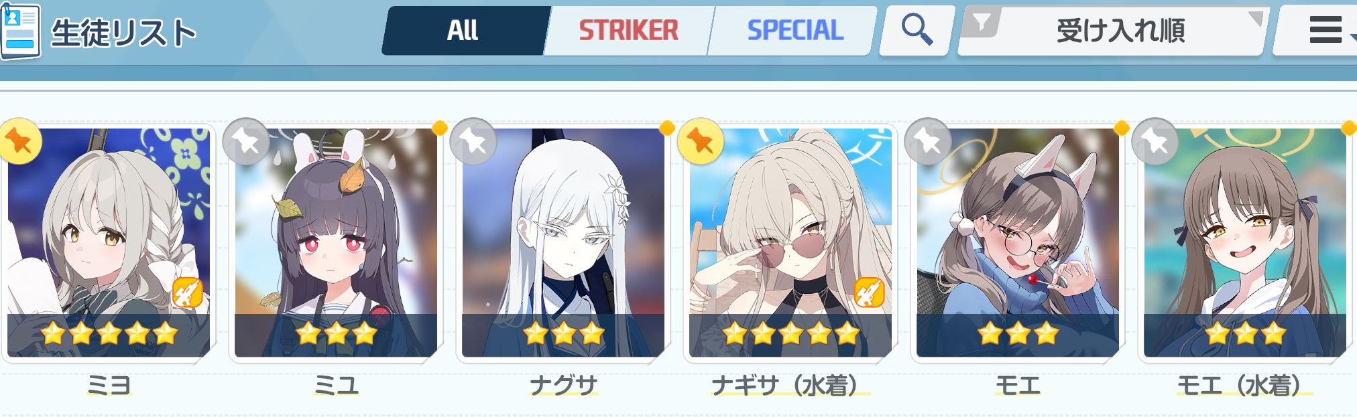The image size is (1357, 417).
Task: Open the モエ(水着) student portrait
Action: tap(1245, 242)
